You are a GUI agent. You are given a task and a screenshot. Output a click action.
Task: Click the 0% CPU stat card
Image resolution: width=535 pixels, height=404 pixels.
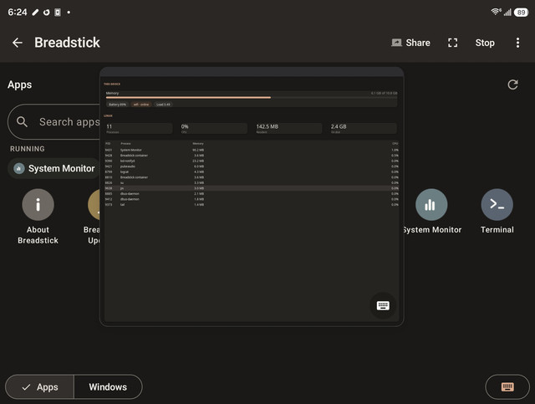click(x=214, y=129)
